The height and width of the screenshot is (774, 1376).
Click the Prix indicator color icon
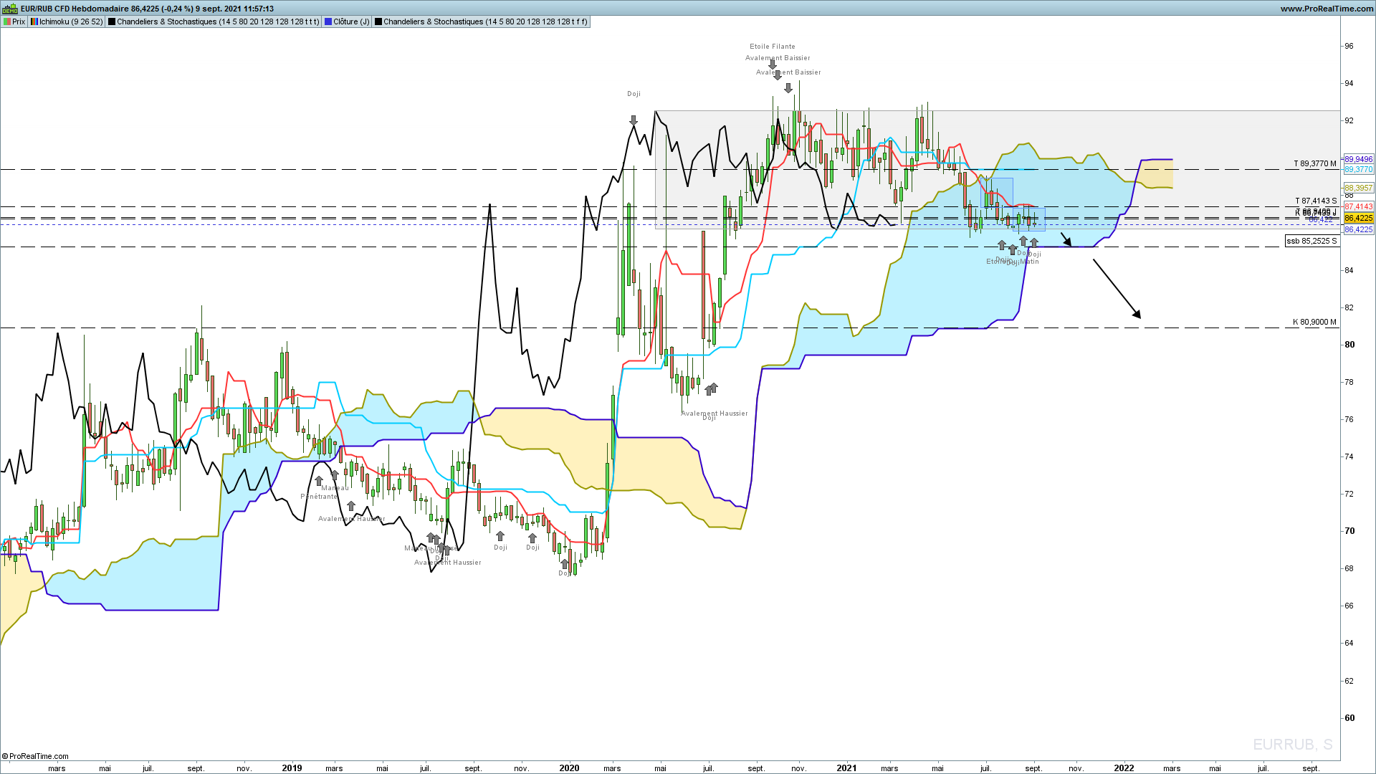point(7,22)
